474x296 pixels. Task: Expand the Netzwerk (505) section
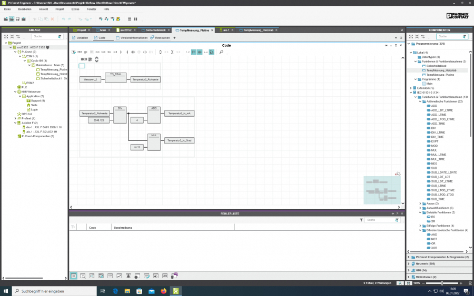[x=410, y=263]
